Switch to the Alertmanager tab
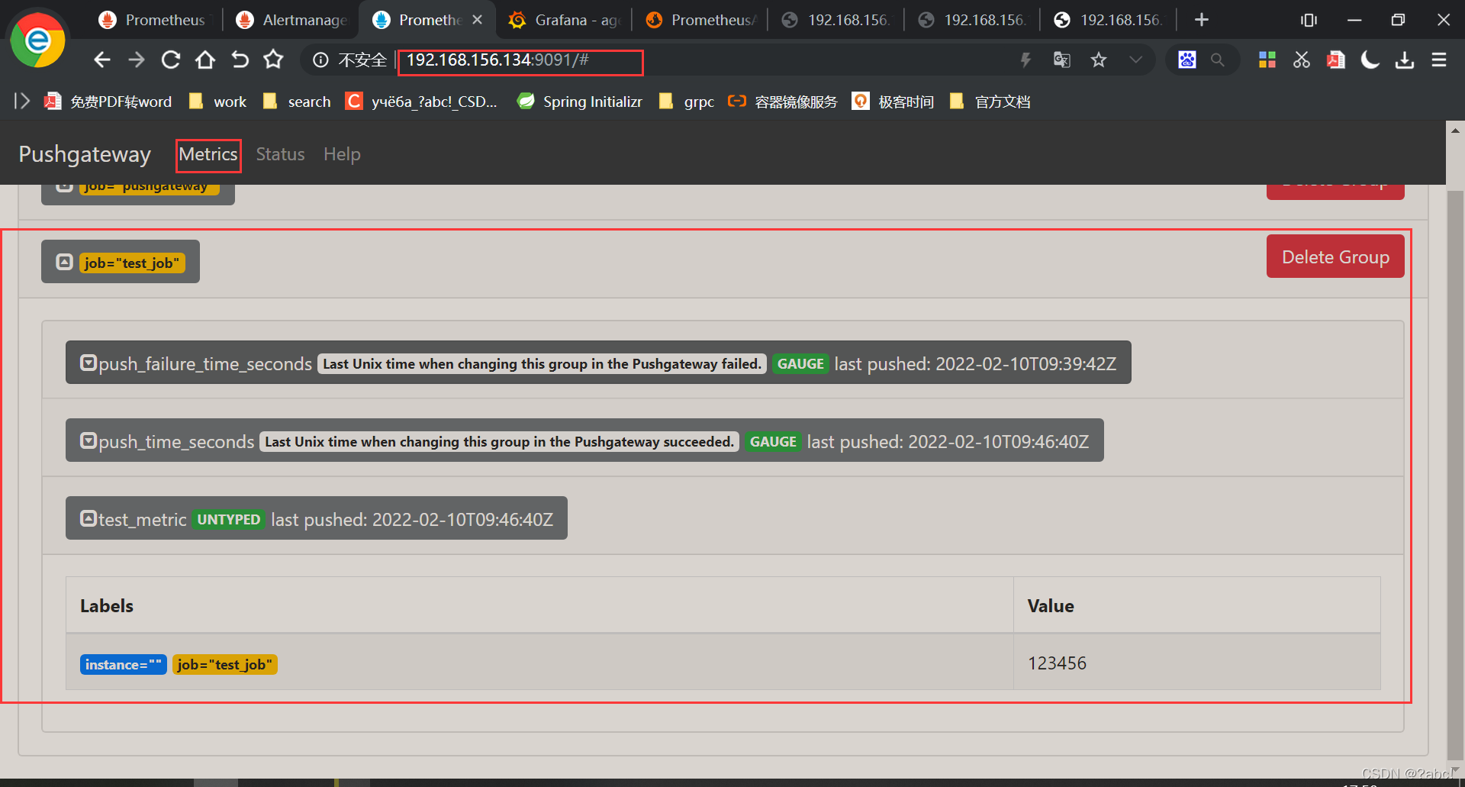 pos(291,20)
